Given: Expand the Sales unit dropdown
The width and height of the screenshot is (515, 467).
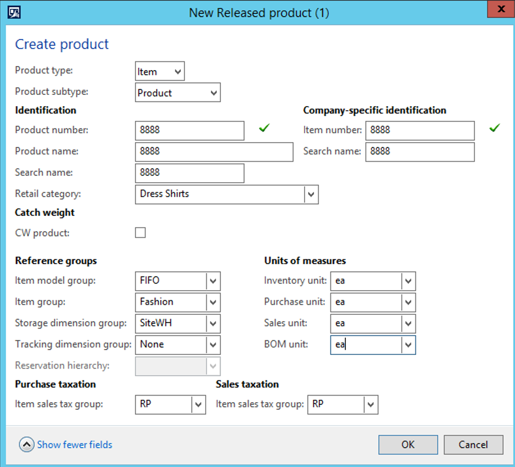Looking at the screenshot, I should pos(408,324).
